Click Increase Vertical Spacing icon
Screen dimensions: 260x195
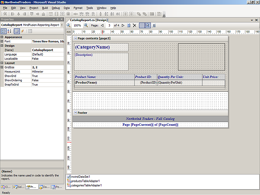106,14
